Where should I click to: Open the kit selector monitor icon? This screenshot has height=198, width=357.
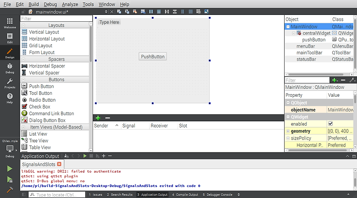[x=9, y=149]
